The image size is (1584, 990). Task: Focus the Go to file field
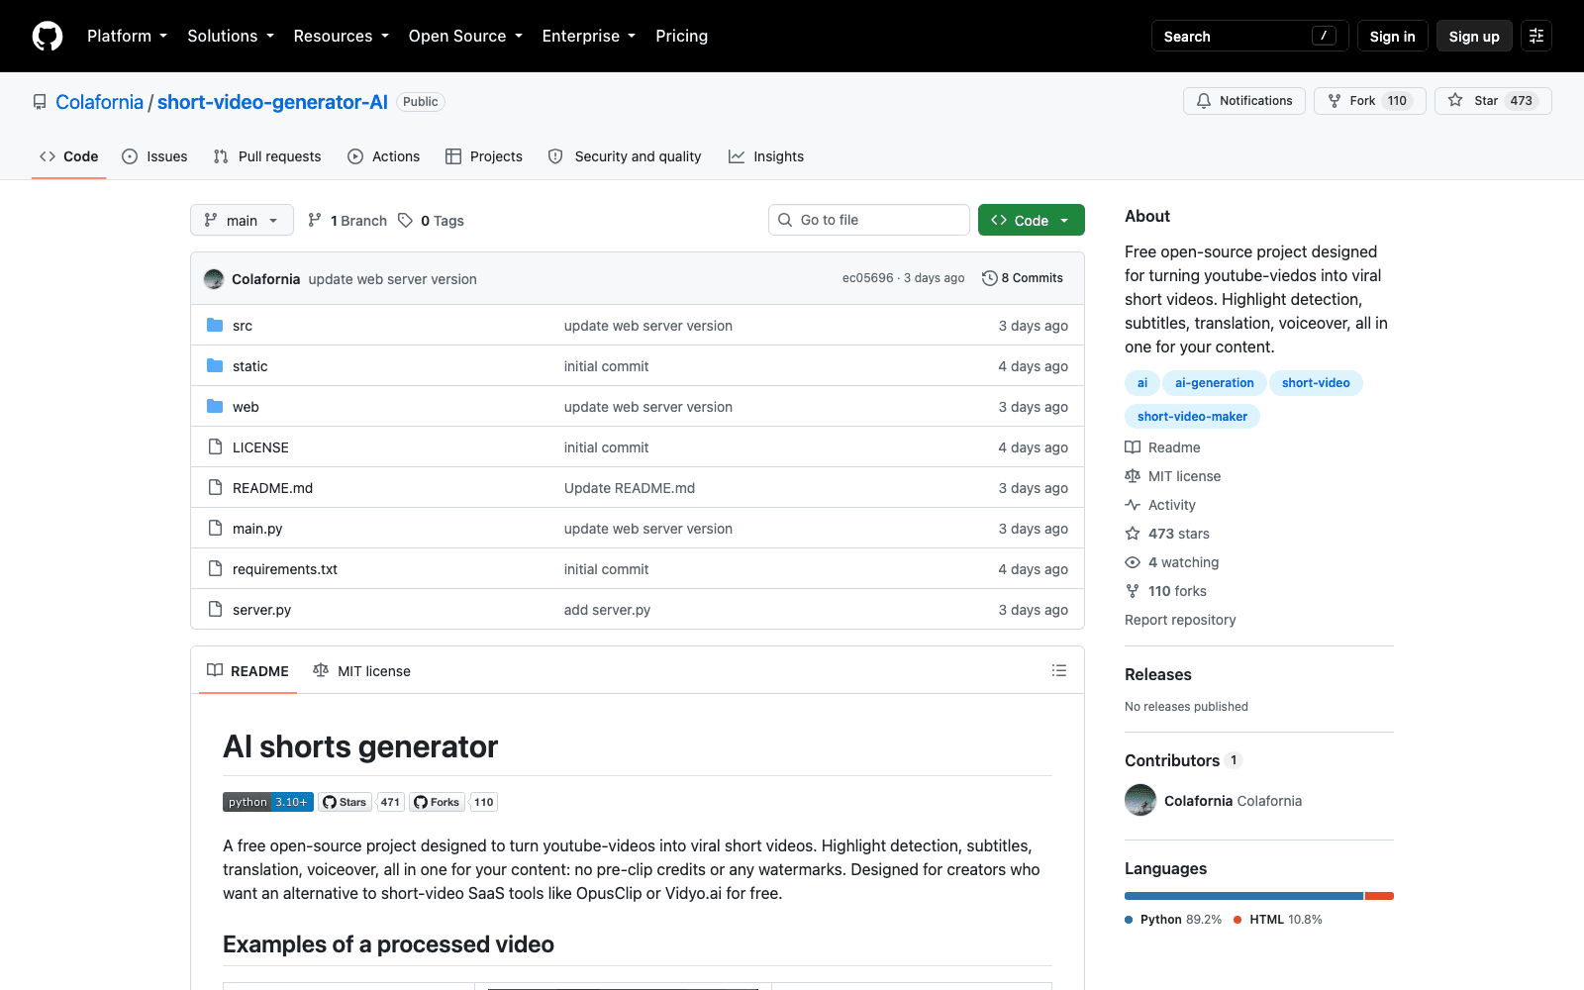click(x=869, y=220)
